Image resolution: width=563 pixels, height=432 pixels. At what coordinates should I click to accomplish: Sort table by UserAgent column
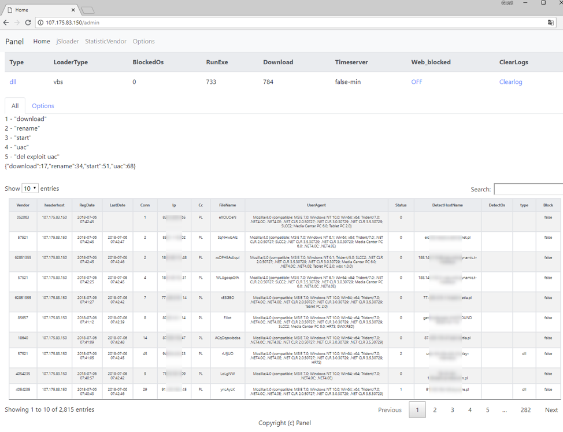click(316, 205)
